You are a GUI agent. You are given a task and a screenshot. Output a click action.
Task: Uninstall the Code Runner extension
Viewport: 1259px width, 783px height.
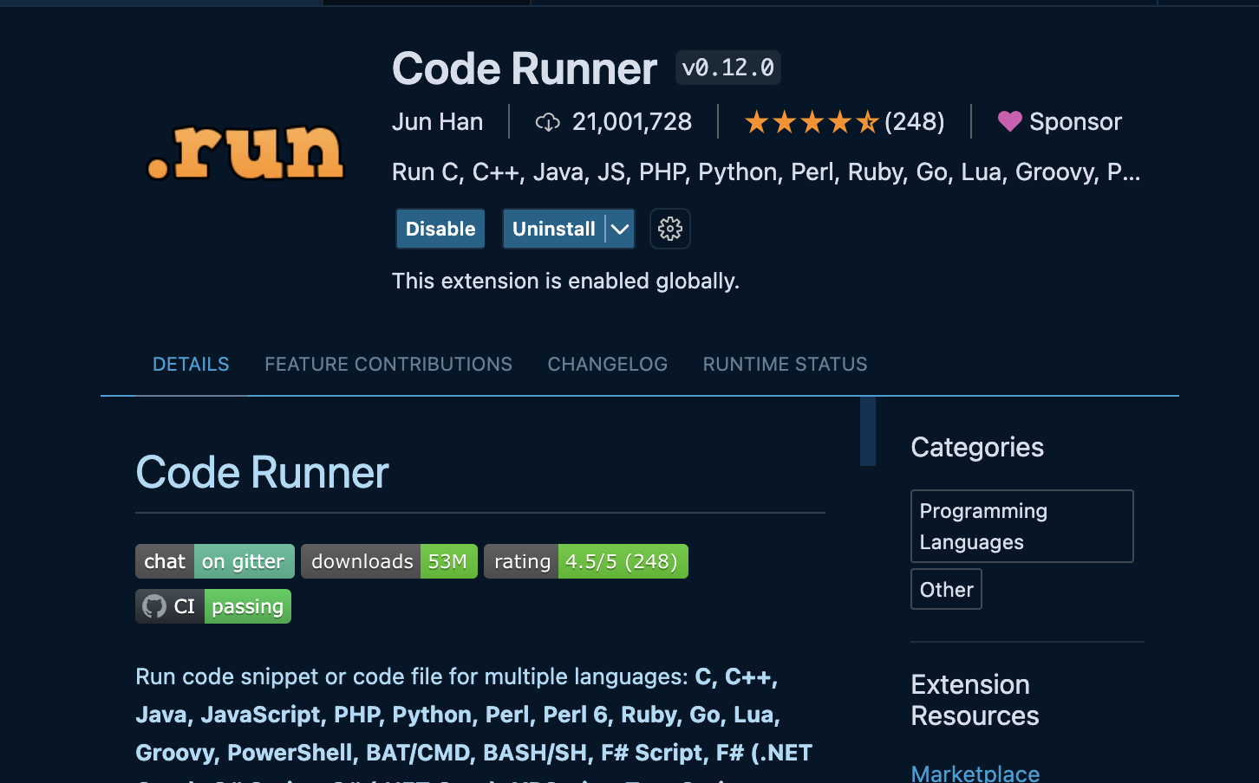[x=554, y=229]
